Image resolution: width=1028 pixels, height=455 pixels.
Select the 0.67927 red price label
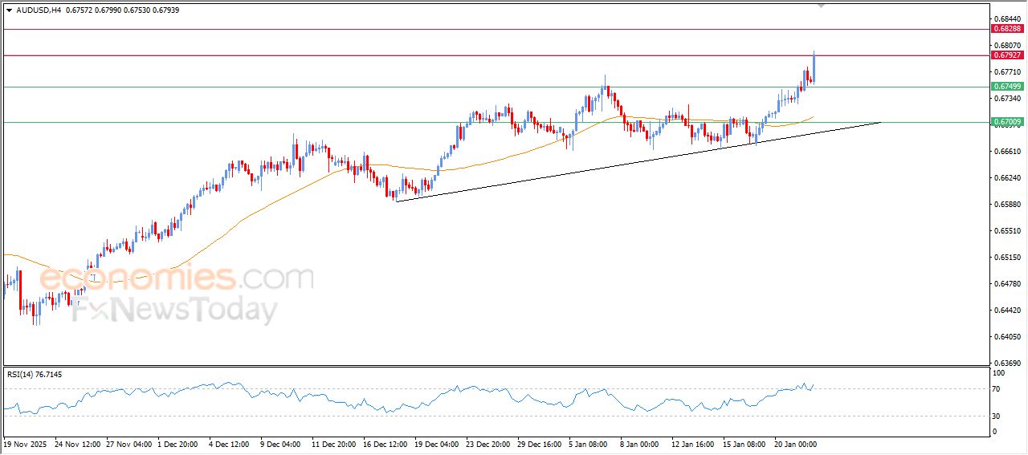point(1007,55)
